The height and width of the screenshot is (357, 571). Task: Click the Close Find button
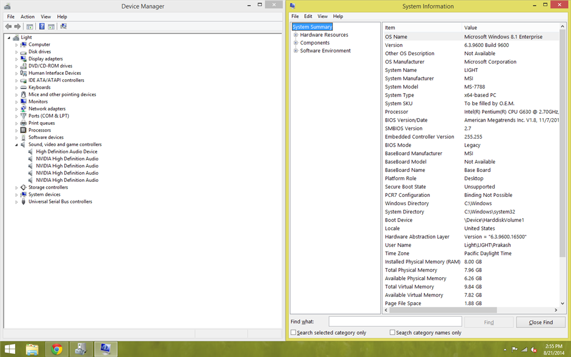[541, 322]
